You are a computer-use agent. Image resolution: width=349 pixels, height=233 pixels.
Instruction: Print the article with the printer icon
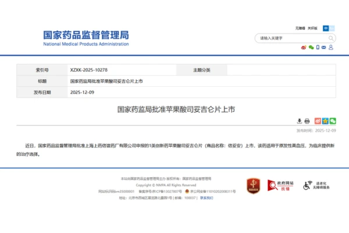click(307, 121)
